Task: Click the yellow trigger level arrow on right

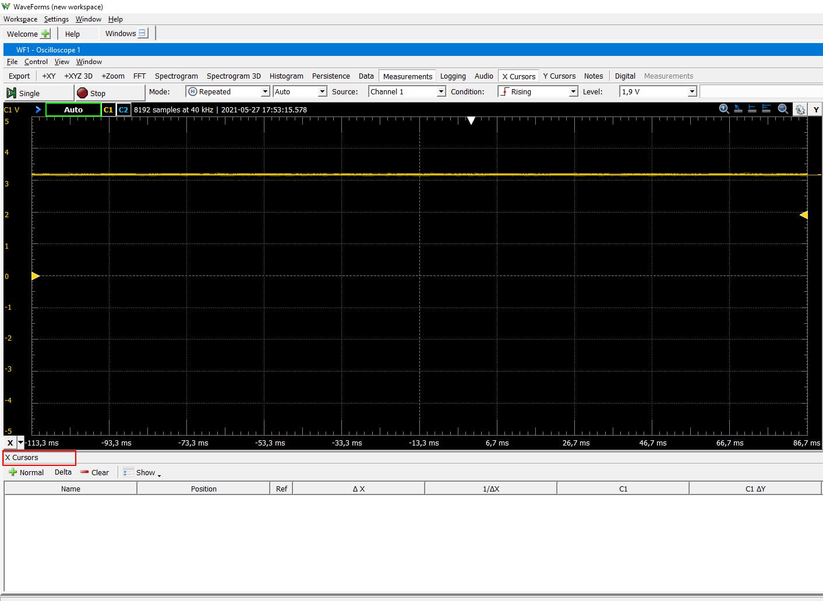Action: tap(804, 215)
